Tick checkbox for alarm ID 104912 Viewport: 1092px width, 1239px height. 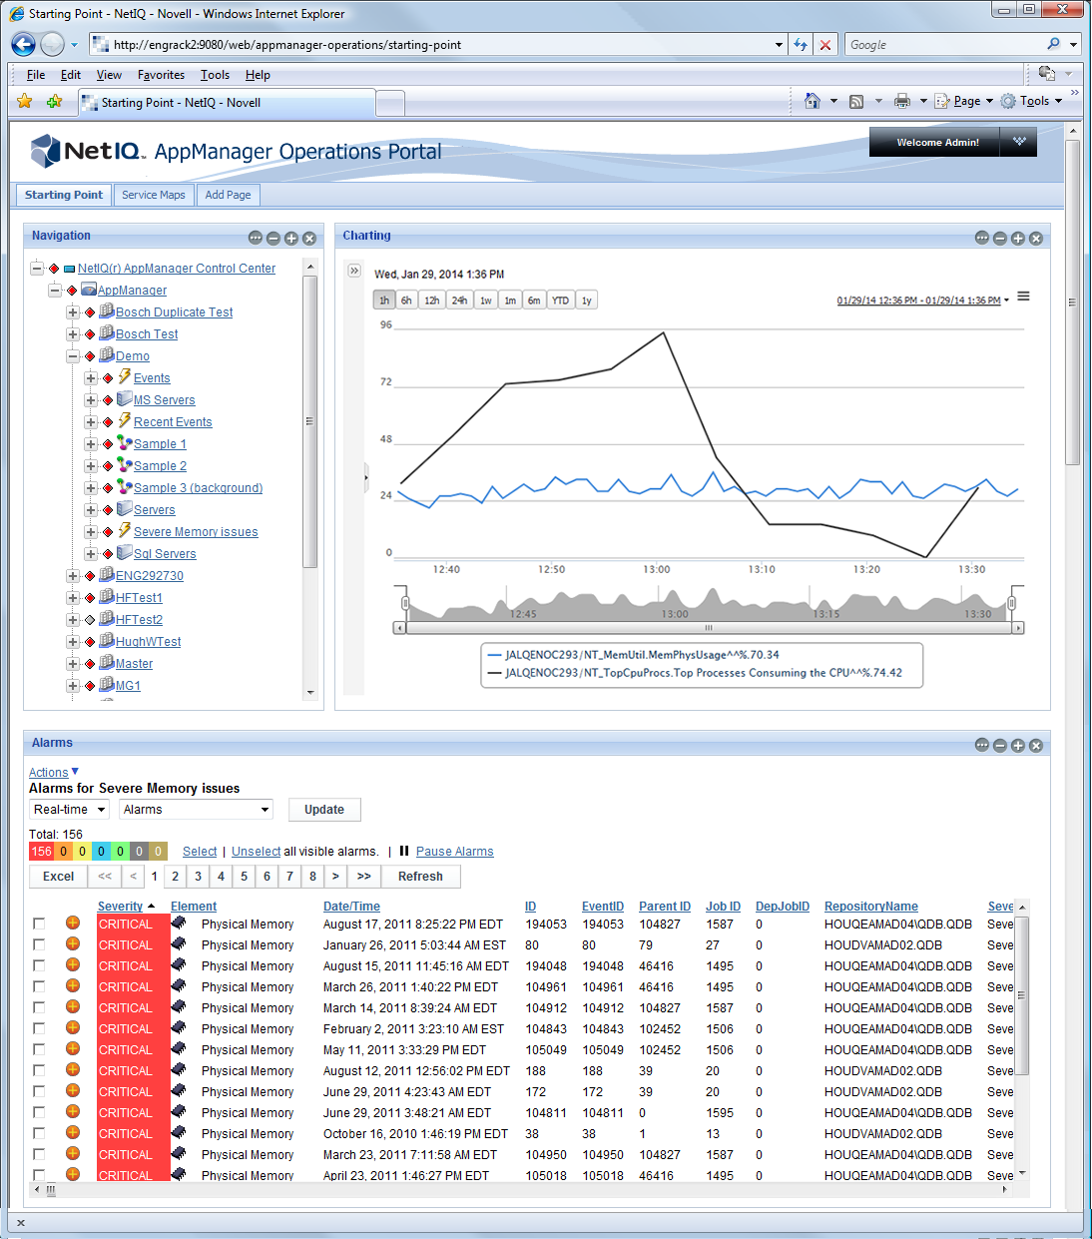pyautogui.click(x=39, y=1007)
